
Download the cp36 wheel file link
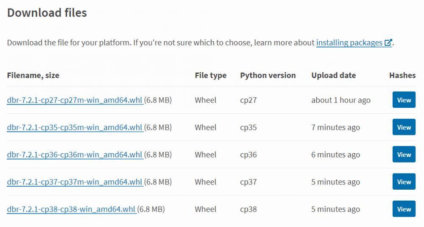75,155
